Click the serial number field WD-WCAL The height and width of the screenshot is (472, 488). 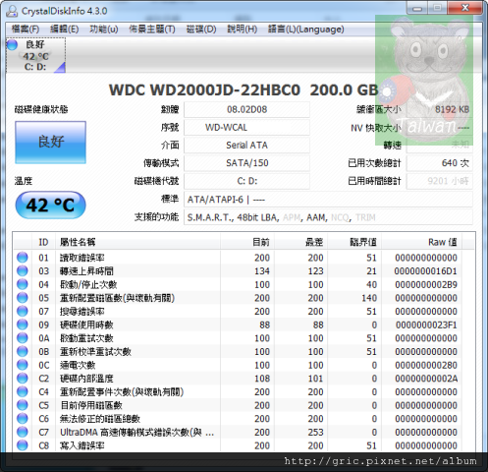tap(246, 127)
